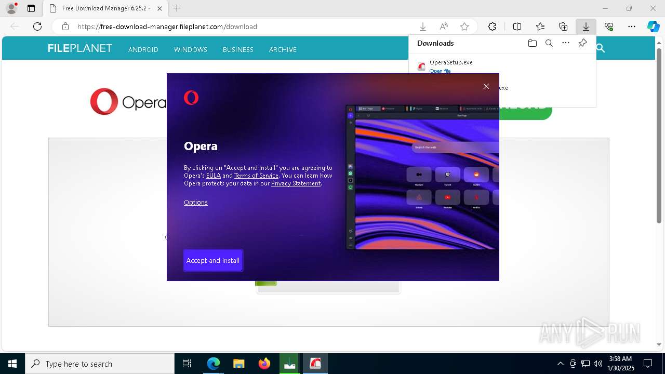665x374 pixels.
Task: Click the Opera installer taskbar icon
Action: [315, 364]
